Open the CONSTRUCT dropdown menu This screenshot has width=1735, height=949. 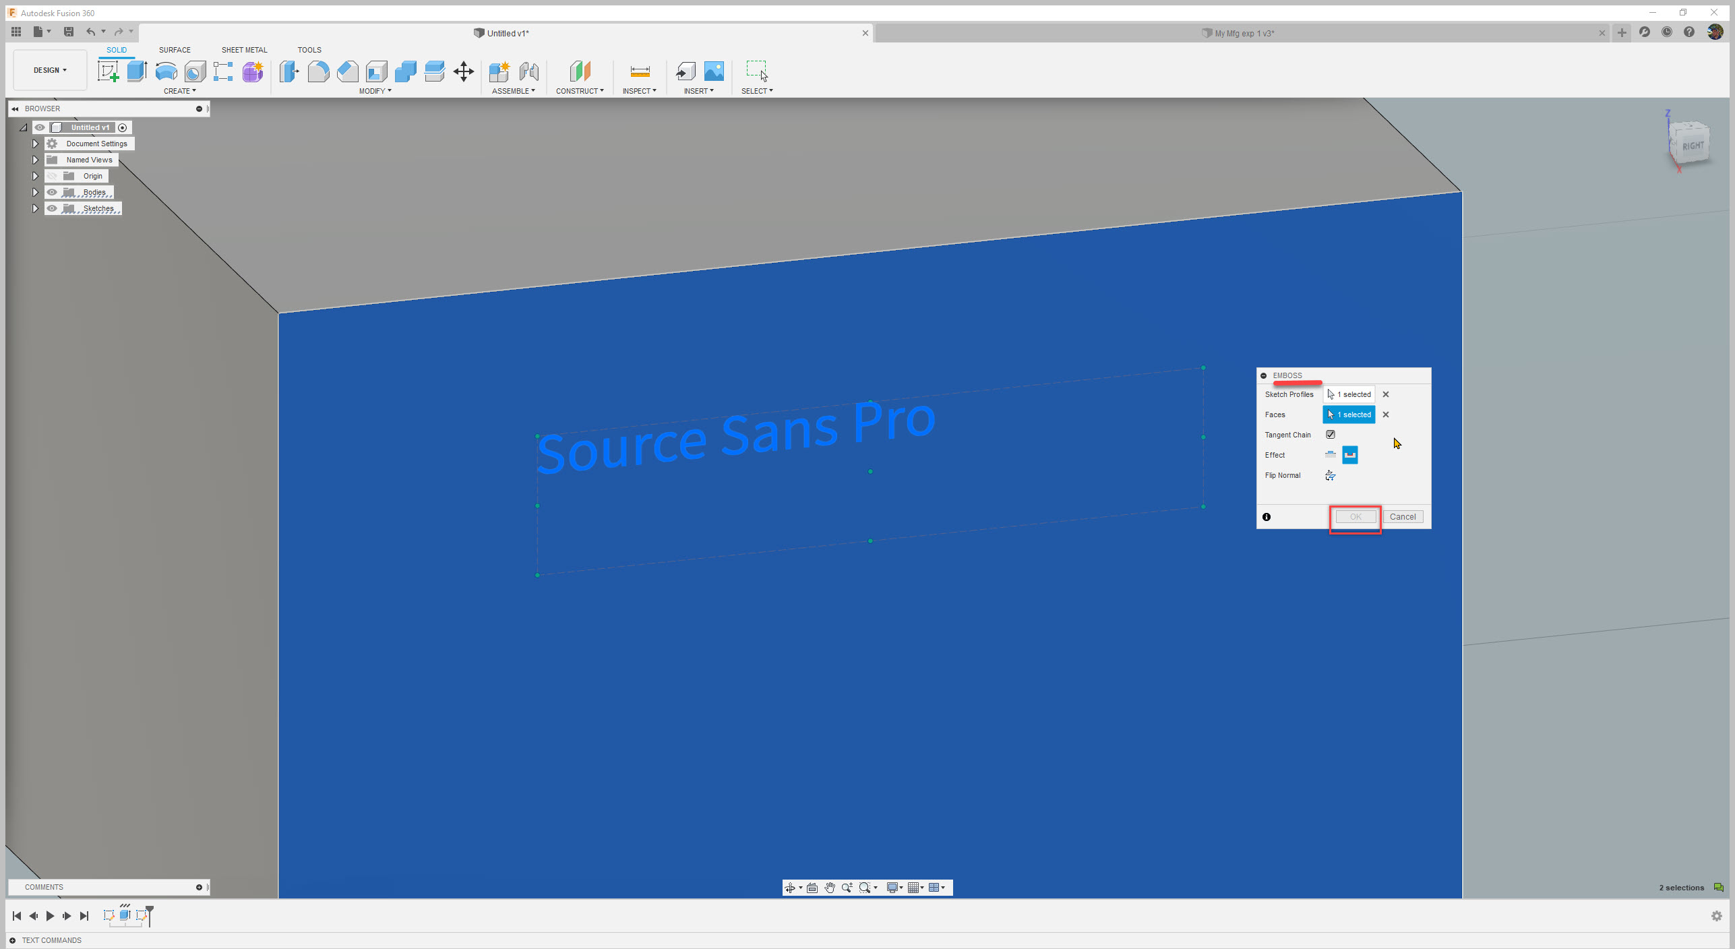pos(580,91)
